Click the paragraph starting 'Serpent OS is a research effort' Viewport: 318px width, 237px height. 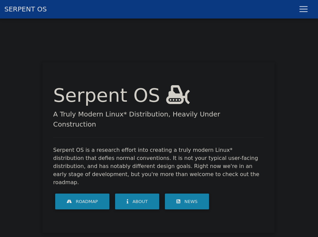click(156, 166)
